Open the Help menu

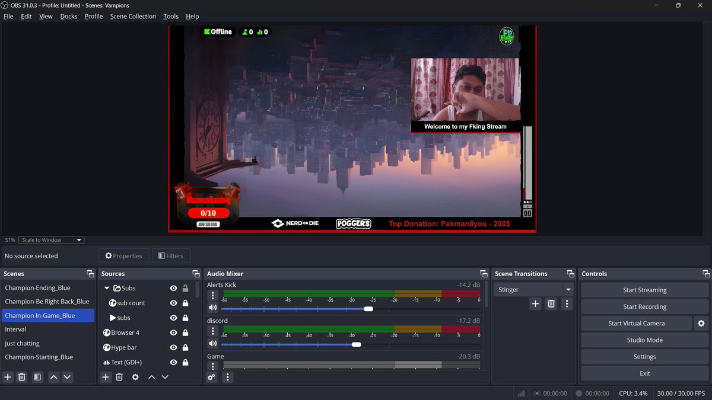tap(192, 16)
